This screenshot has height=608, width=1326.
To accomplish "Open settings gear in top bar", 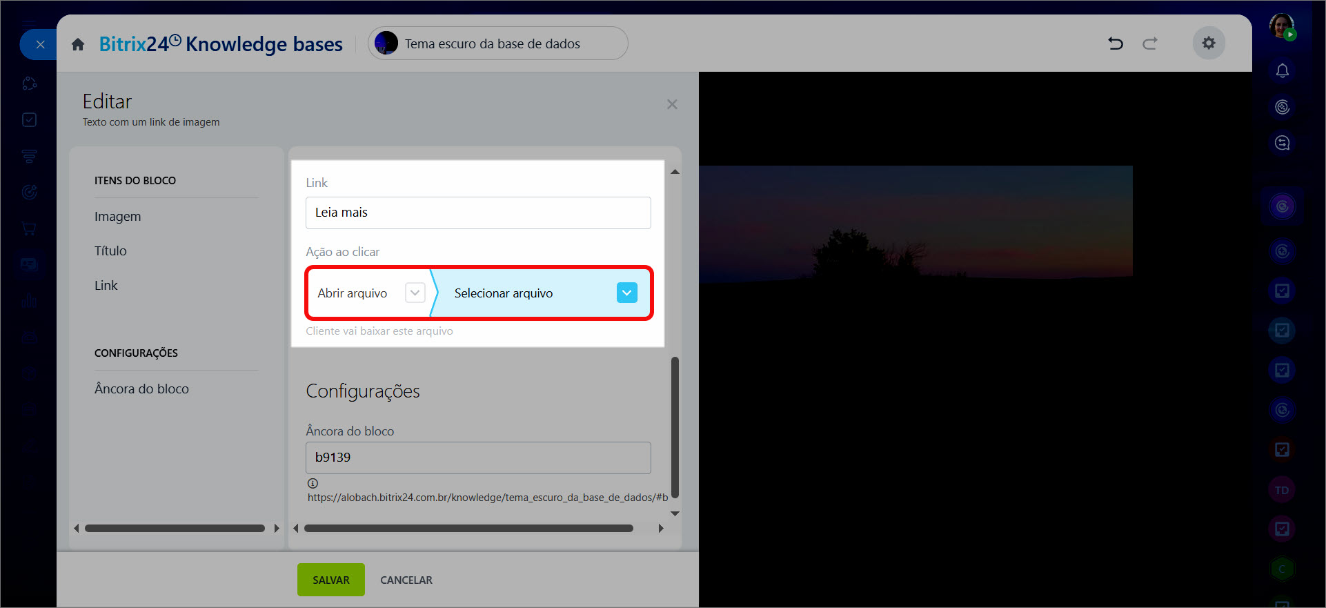I will tap(1208, 43).
